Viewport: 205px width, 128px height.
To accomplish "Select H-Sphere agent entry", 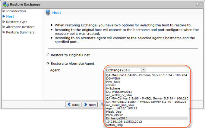I will pos(147,88).
